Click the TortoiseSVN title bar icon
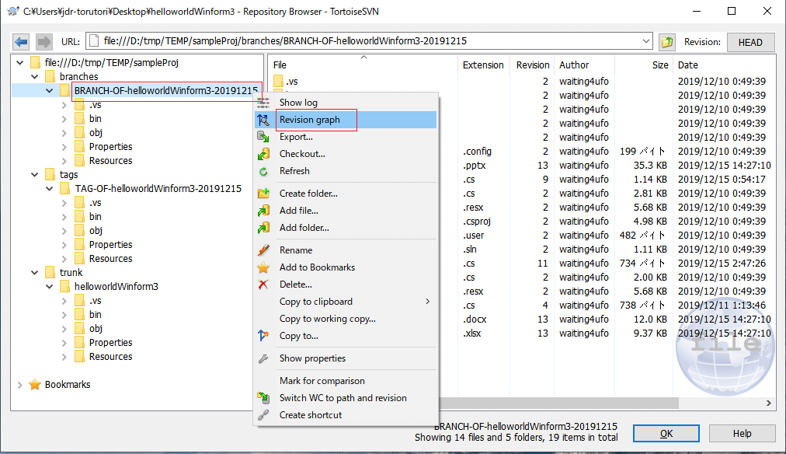The image size is (786, 454). click(x=12, y=11)
